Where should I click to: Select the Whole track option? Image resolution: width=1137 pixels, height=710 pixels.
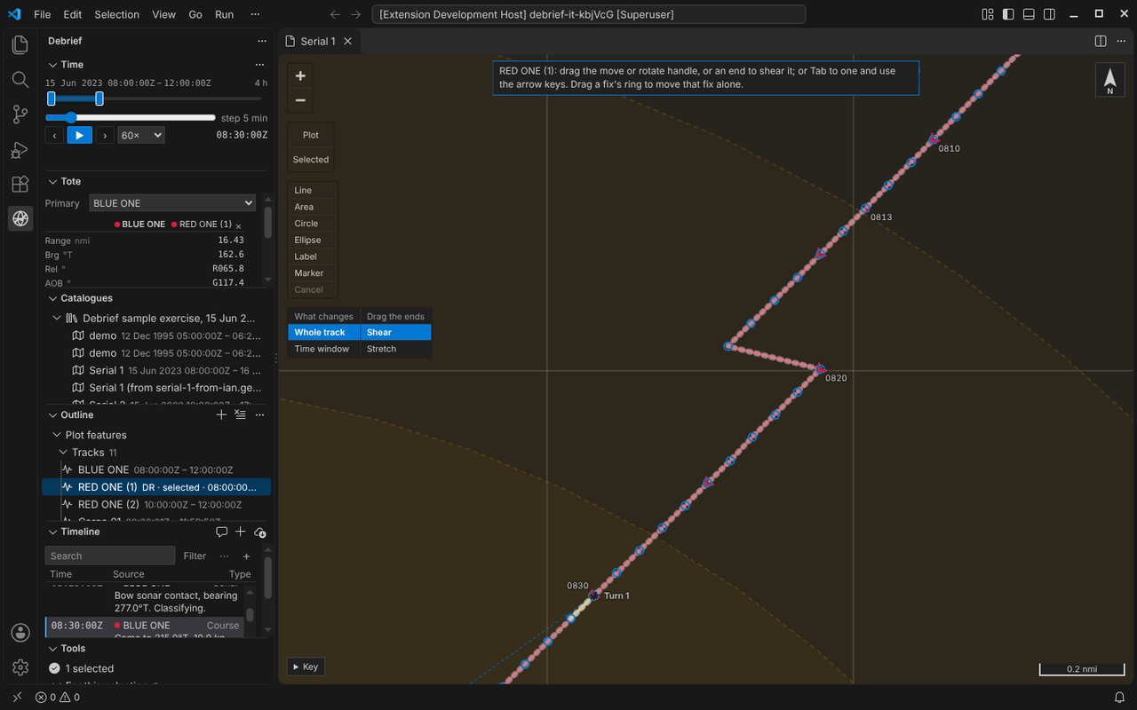(324, 333)
